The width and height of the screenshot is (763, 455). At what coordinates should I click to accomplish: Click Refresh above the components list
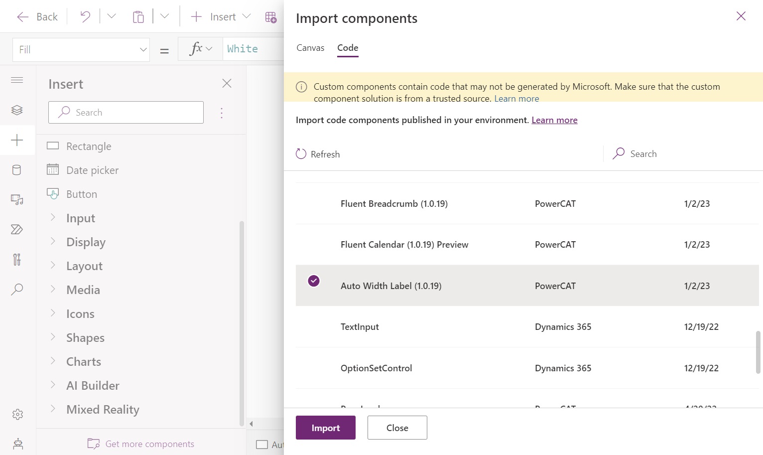pyautogui.click(x=317, y=154)
